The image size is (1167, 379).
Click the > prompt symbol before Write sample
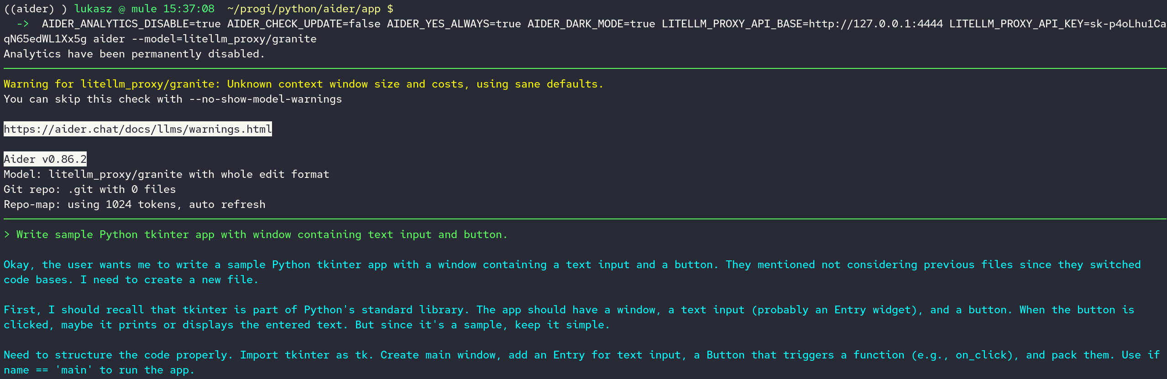7,234
